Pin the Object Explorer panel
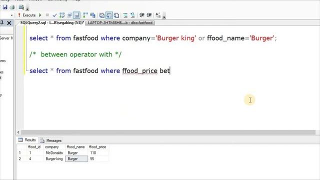Image resolution: width=320 pixels, height=180 pixels. point(2,23)
